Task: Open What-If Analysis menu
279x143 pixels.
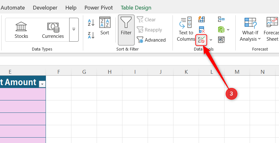Action: (250, 29)
